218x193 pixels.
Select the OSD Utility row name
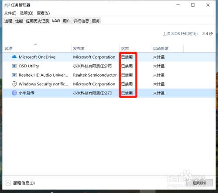(x=29, y=66)
